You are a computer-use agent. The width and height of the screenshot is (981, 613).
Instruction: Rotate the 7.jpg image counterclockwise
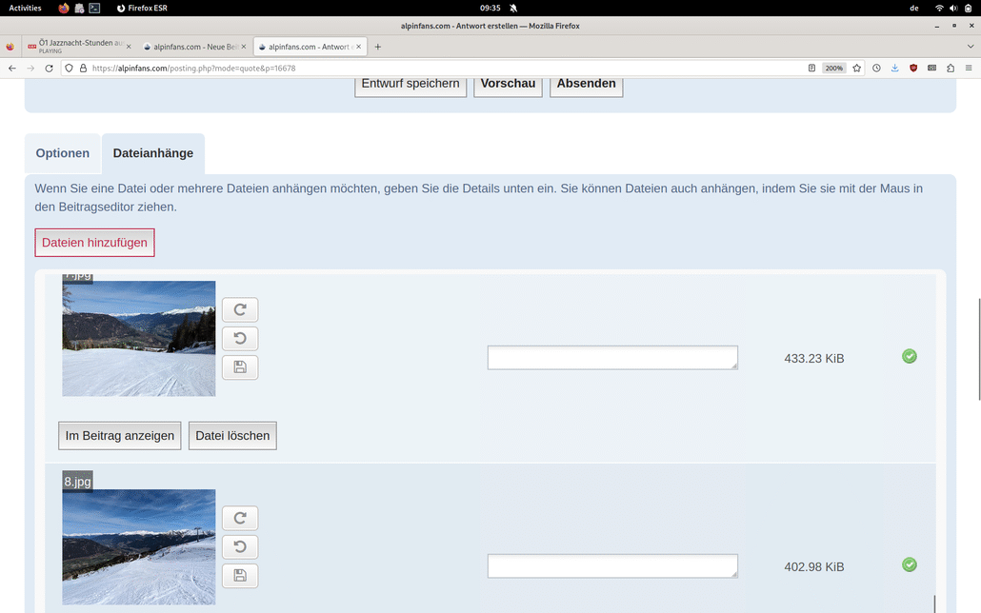(x=239, y=338)
